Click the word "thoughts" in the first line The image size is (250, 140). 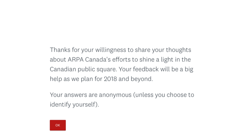point(178,50)
